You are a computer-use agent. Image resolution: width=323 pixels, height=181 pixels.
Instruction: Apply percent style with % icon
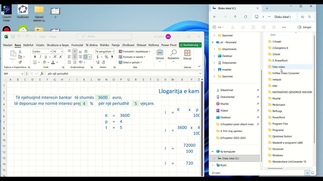[106, 57]
